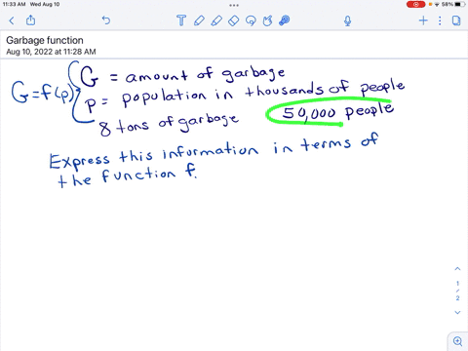Image resolution: width=468 pixels, height=351 pixels.
Task: Select the hand finger tool
Action: click(x=267, y=20)
